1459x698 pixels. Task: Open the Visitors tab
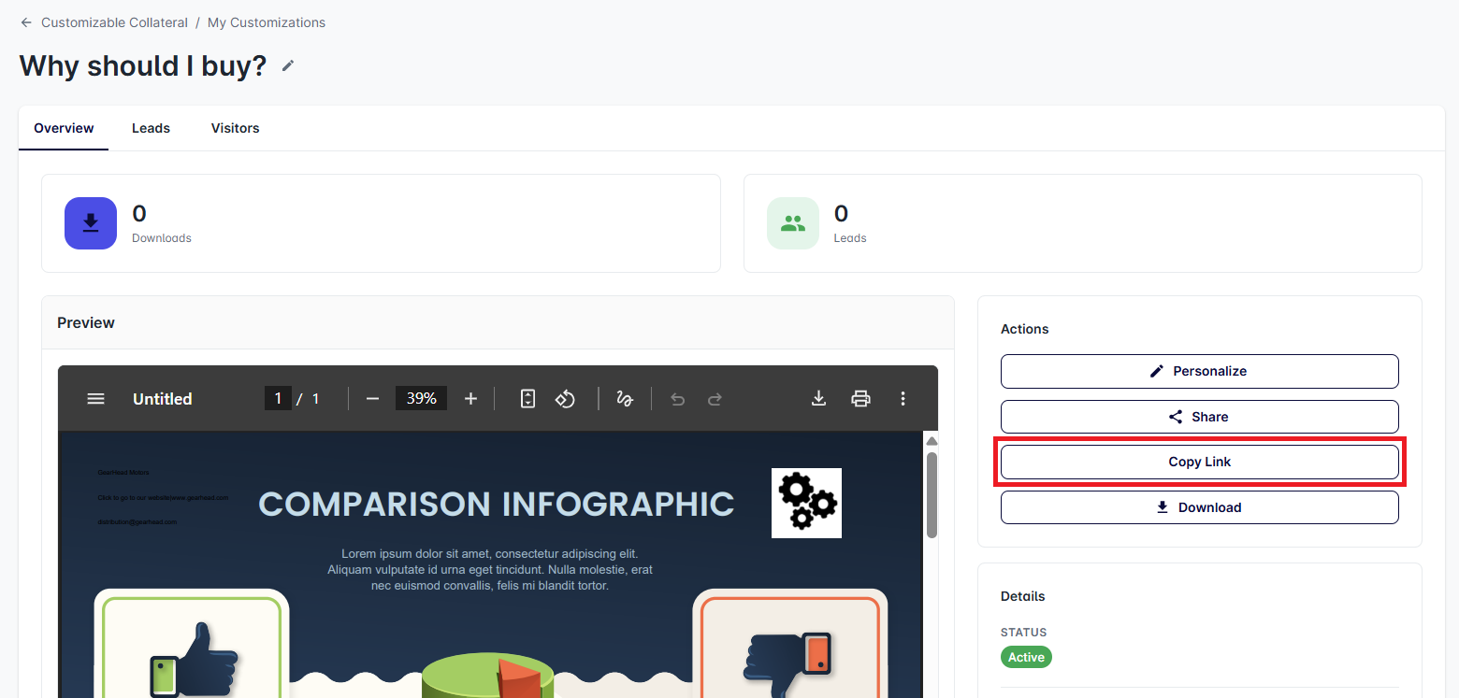point(235,128)
